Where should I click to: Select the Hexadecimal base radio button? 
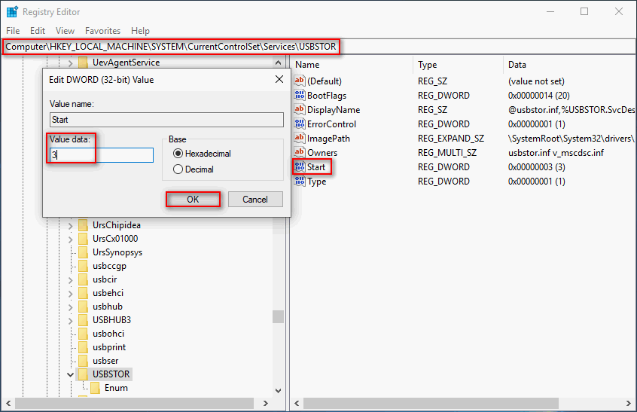pyautogui.click(x=178, y=154)
